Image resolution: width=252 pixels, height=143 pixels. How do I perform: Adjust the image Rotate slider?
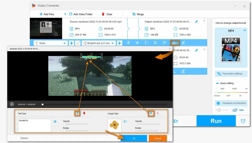pos(147,131)
